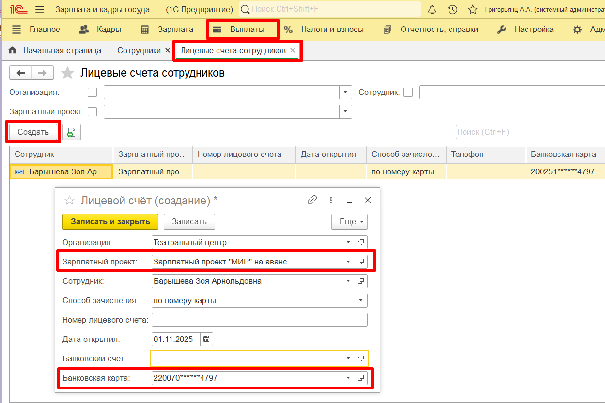Open three-dot menu in dialog header
Screen dimensions: 605x403
pyautogui.click(x=331, y=200)
